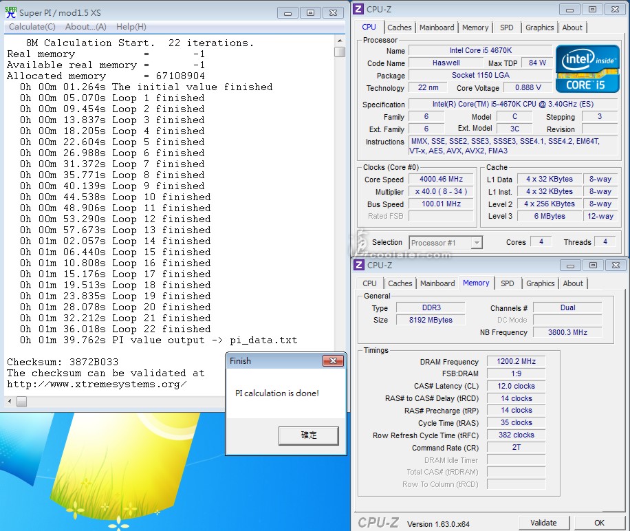
Task: Close the lower CPU-Z Memory window
Action: point(616,265)
